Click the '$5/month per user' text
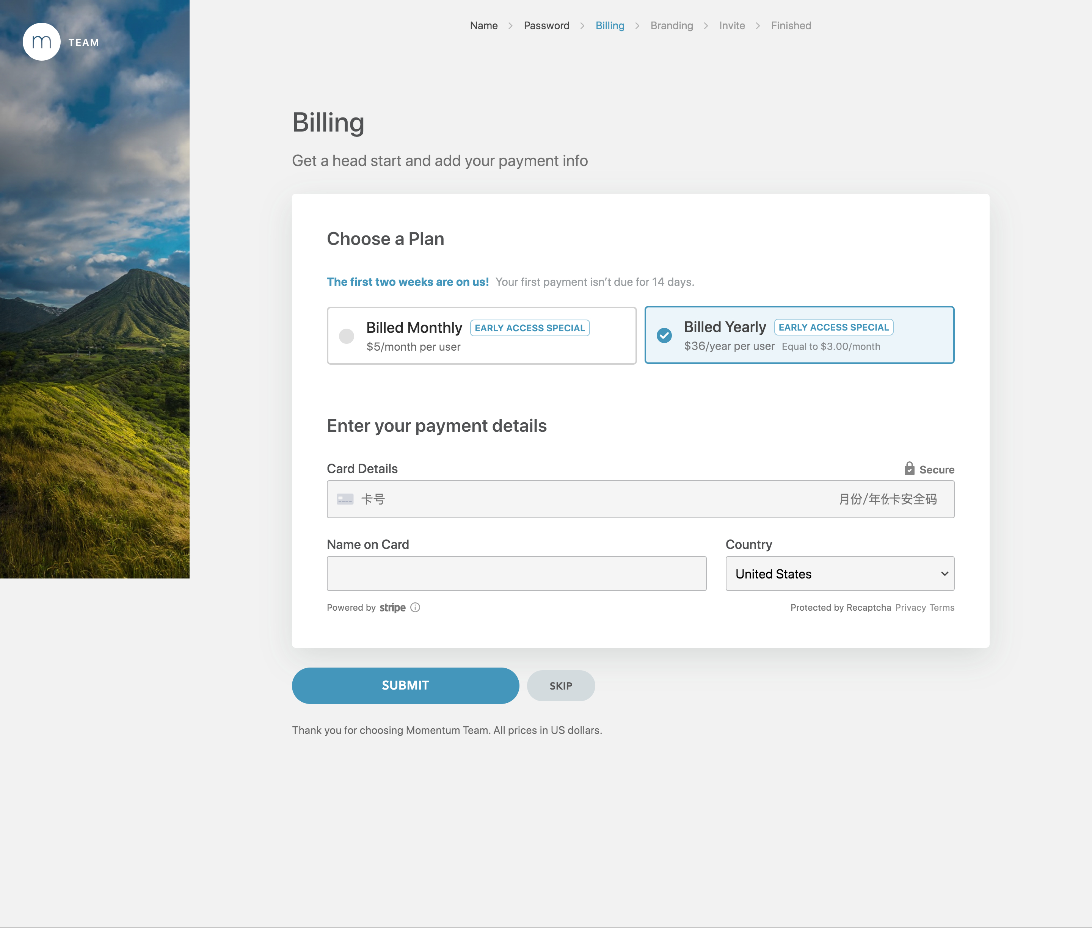 tap(413, 347)
